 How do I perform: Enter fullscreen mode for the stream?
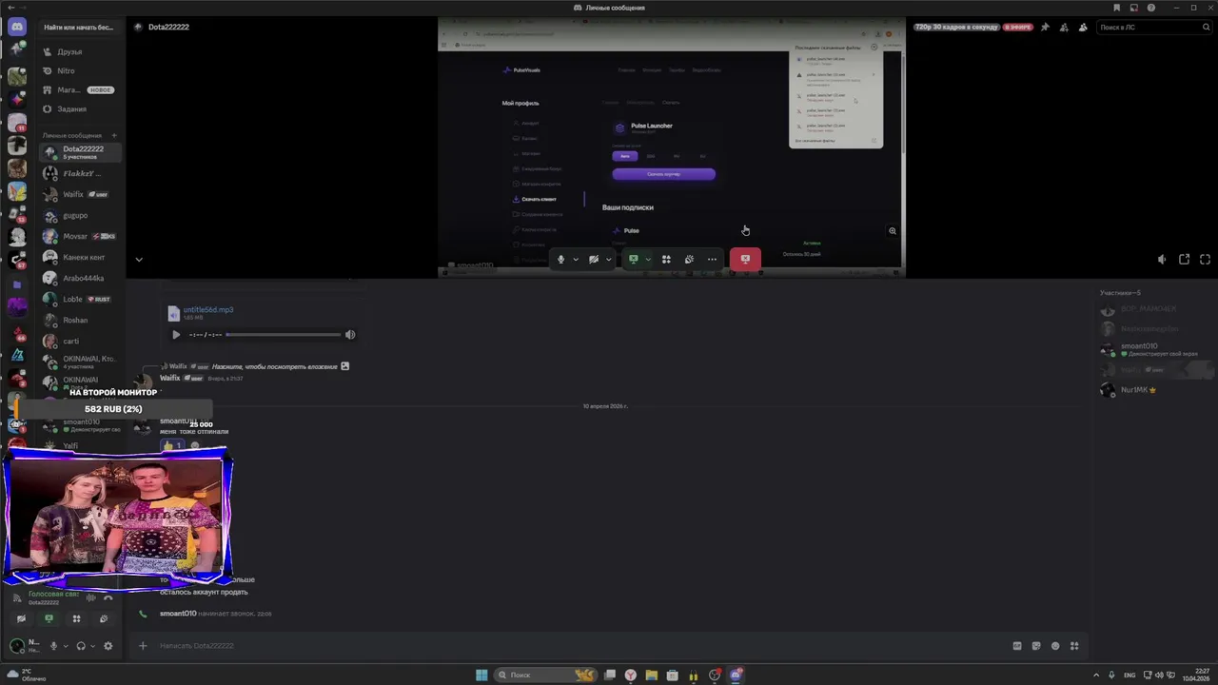tap(1205, 259)
